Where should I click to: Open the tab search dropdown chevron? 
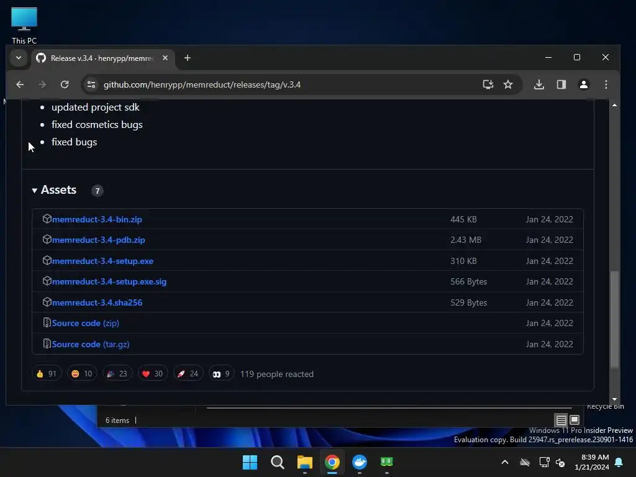(19, 58)
